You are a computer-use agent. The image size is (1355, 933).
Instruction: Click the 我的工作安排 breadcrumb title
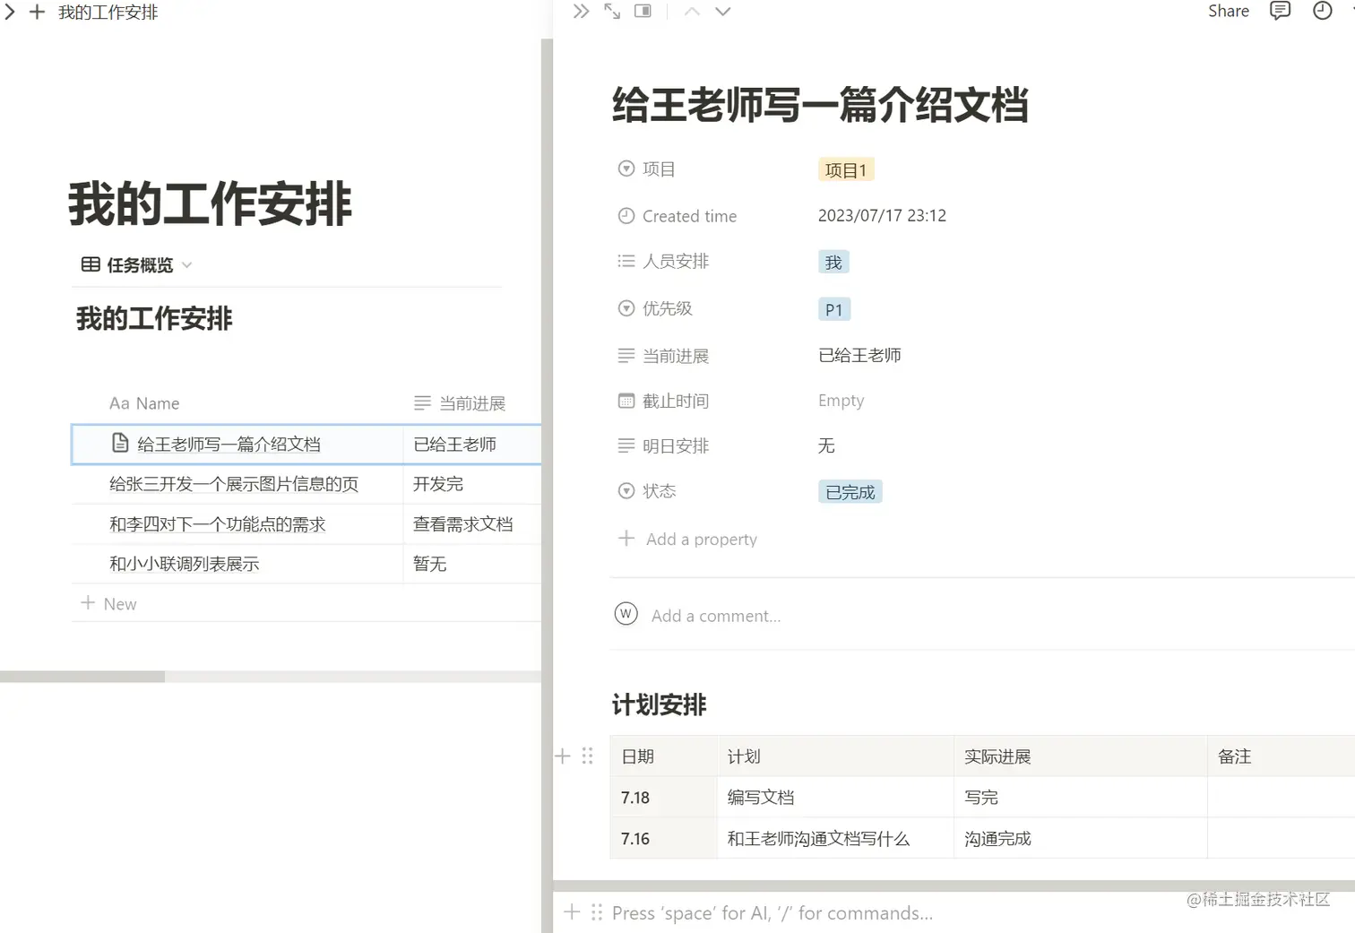point(108,13)
